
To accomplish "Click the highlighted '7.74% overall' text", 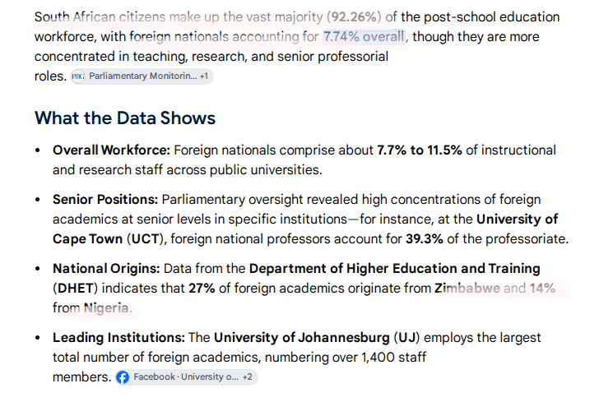I will click(364, 37).
